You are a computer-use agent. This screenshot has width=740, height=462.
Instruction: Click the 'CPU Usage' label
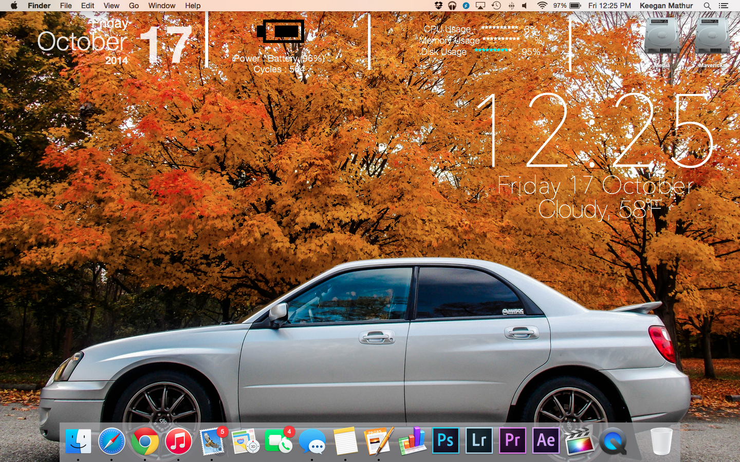[447, 29]
